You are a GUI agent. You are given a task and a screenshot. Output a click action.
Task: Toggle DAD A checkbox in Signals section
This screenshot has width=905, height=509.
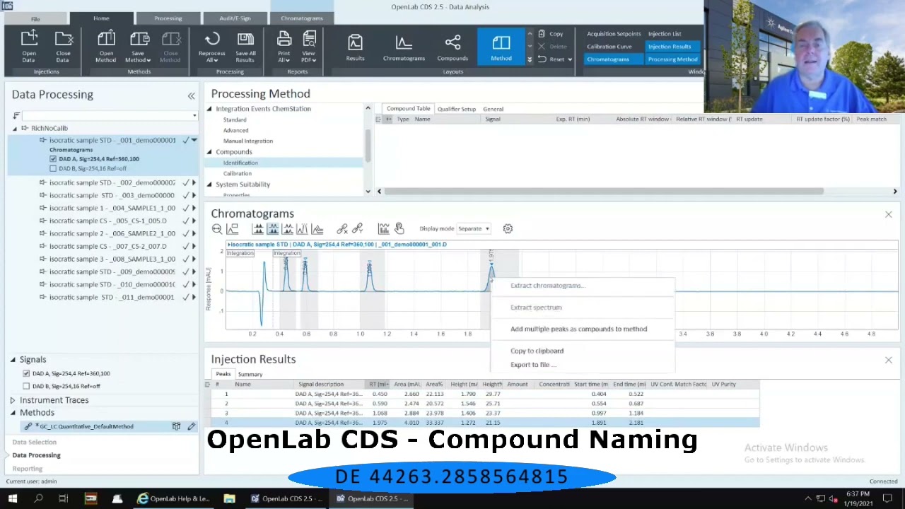(x=26, y=373)
